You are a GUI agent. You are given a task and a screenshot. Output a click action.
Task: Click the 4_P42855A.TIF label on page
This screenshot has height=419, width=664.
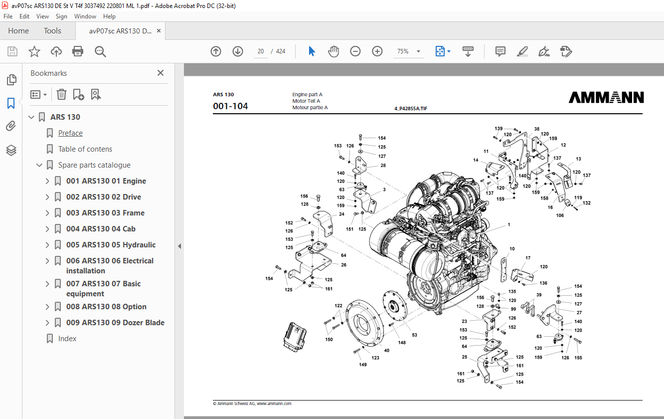pos(410,108)
